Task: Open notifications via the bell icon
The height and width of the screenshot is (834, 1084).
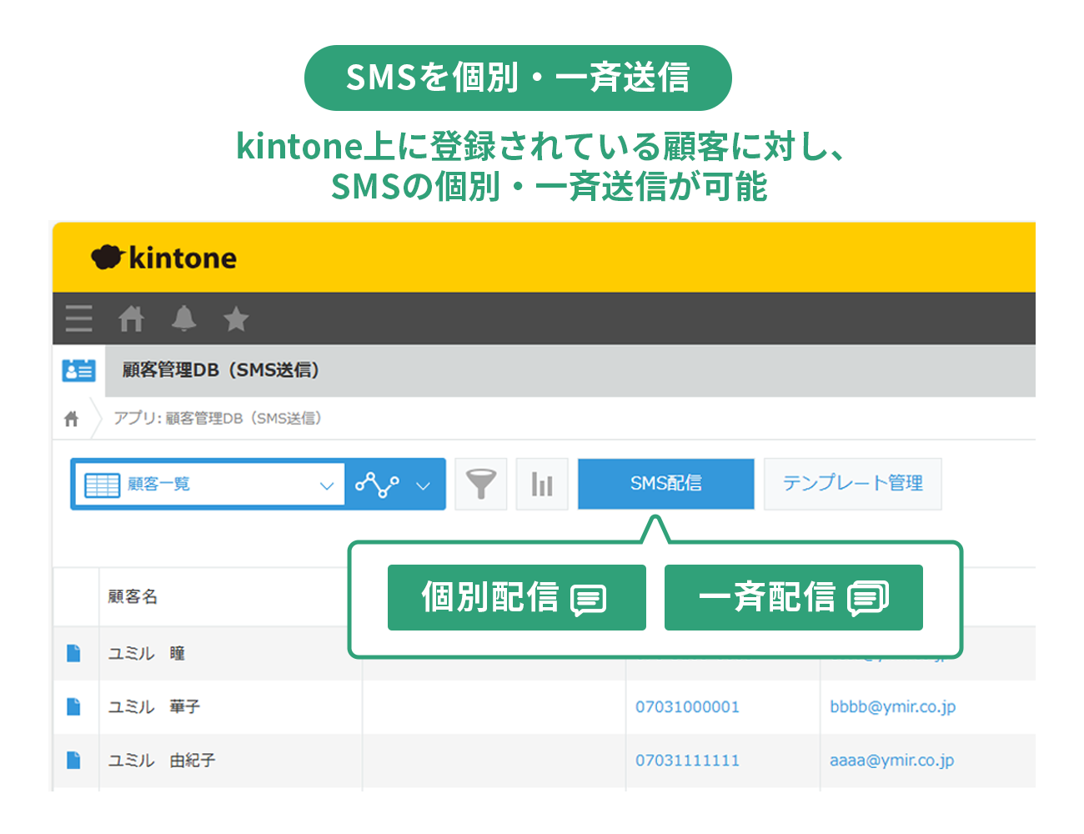Action: pyautogui.click(x=183, y=319)
